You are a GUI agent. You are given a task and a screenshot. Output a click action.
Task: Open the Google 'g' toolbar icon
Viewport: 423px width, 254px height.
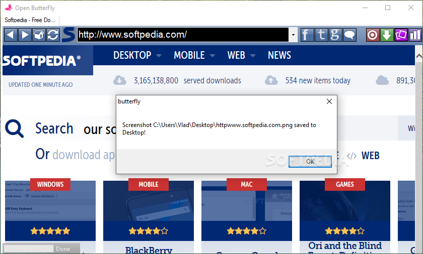pos(335,35)
